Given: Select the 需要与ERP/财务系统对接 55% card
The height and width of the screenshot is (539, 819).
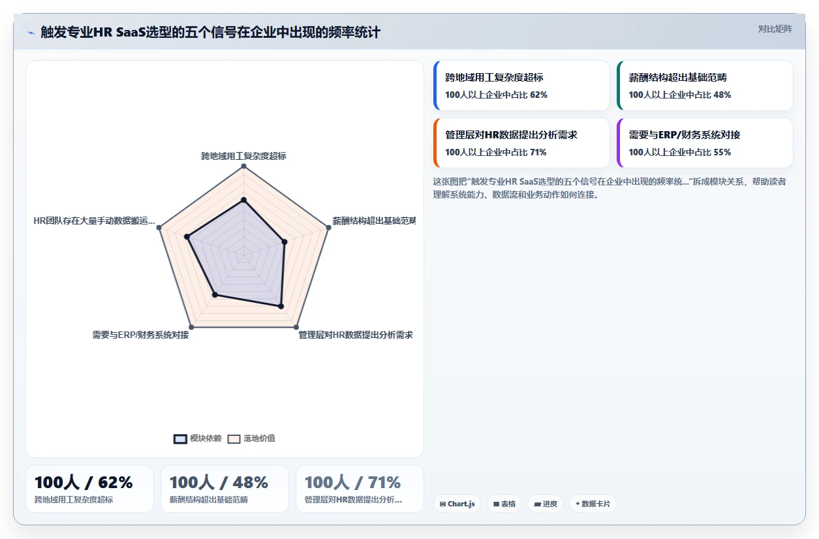Looking at the screenshot, I should 705,143.
